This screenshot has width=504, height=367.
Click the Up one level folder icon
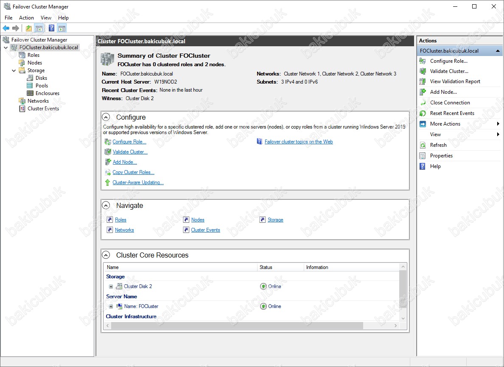coord(29,28)
